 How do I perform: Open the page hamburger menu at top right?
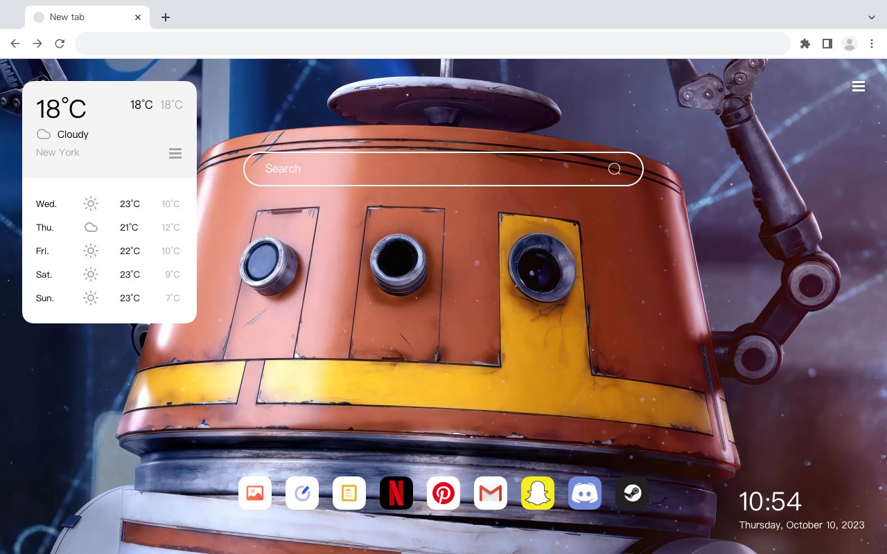pos(859,87)
